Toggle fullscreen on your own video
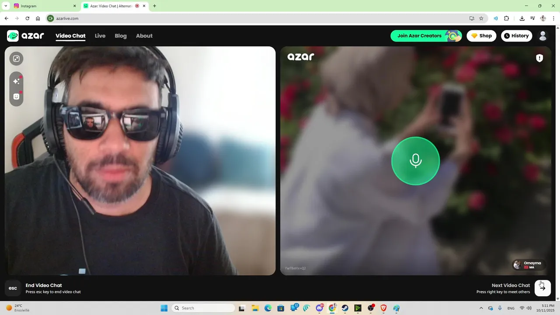The height and width of the screenshot is (315, 560). point(16,59)
